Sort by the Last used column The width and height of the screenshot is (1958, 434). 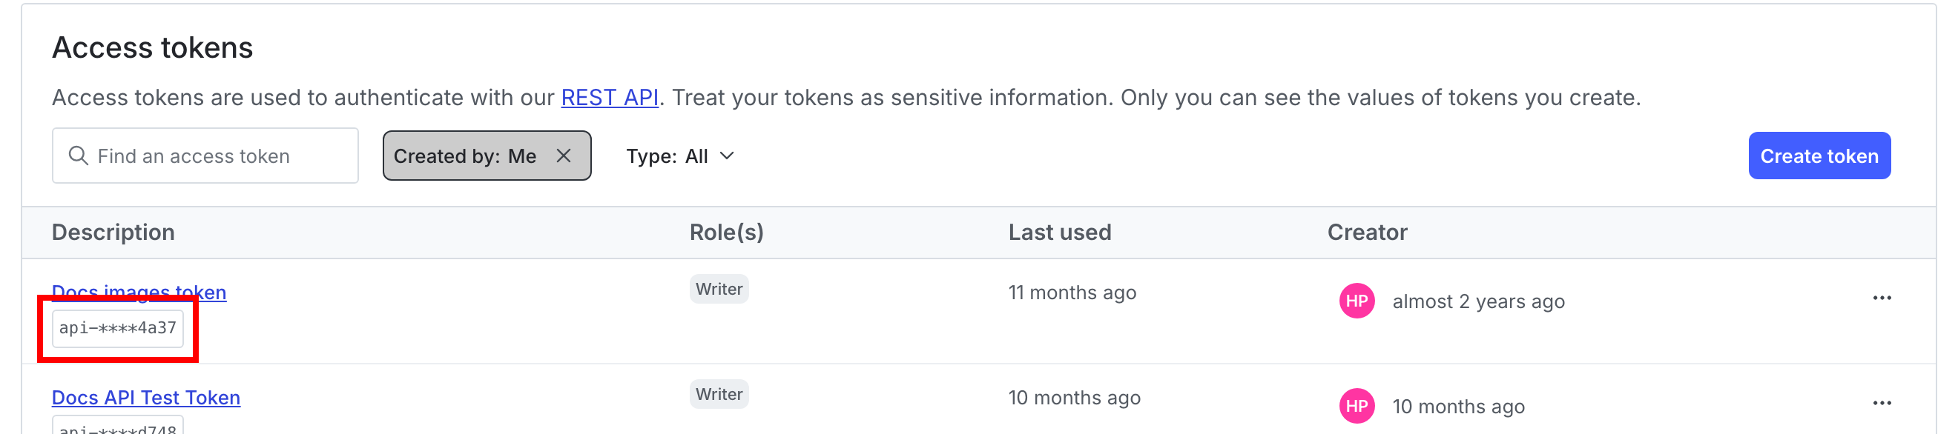[x=1060, y=231]
